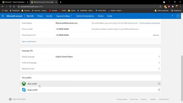Open Chrome three-dot menu
This screenshot has height=103, width=183.
tap(180, 7)
